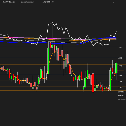This screenshot has height=126, width=126.
Task: Click the 'Weekly Charts' title text
Action: (9, 2)
